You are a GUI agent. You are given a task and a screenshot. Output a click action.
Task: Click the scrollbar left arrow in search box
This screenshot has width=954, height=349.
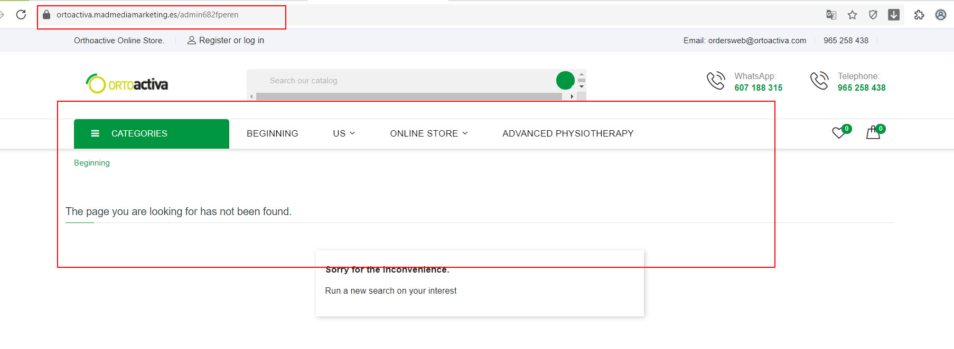point(251,96)
